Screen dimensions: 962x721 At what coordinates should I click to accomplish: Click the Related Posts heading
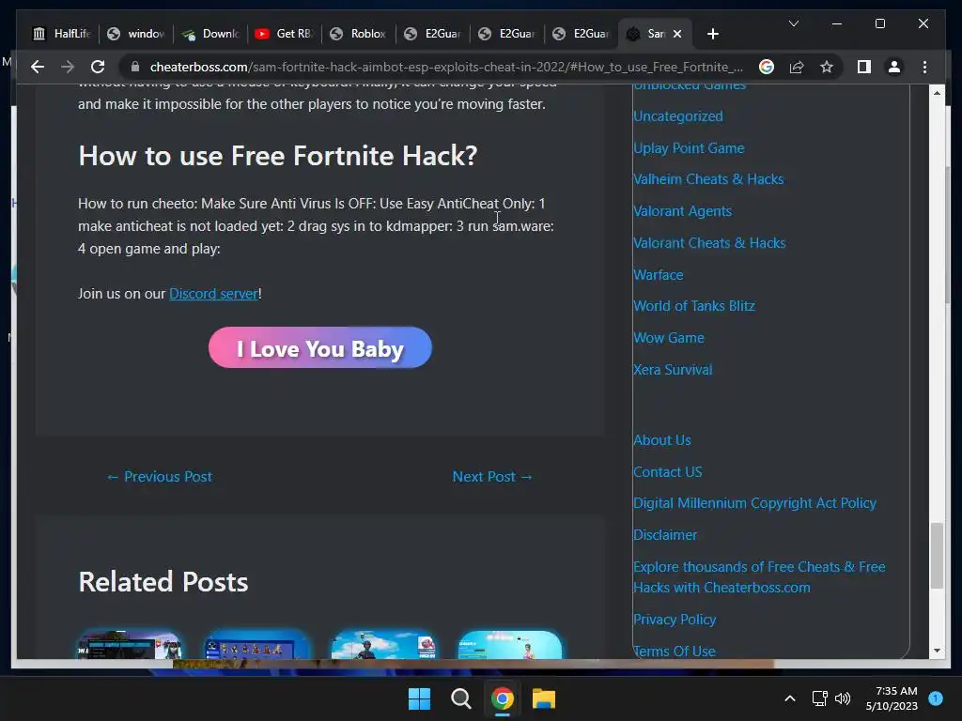tap(163, 582)
